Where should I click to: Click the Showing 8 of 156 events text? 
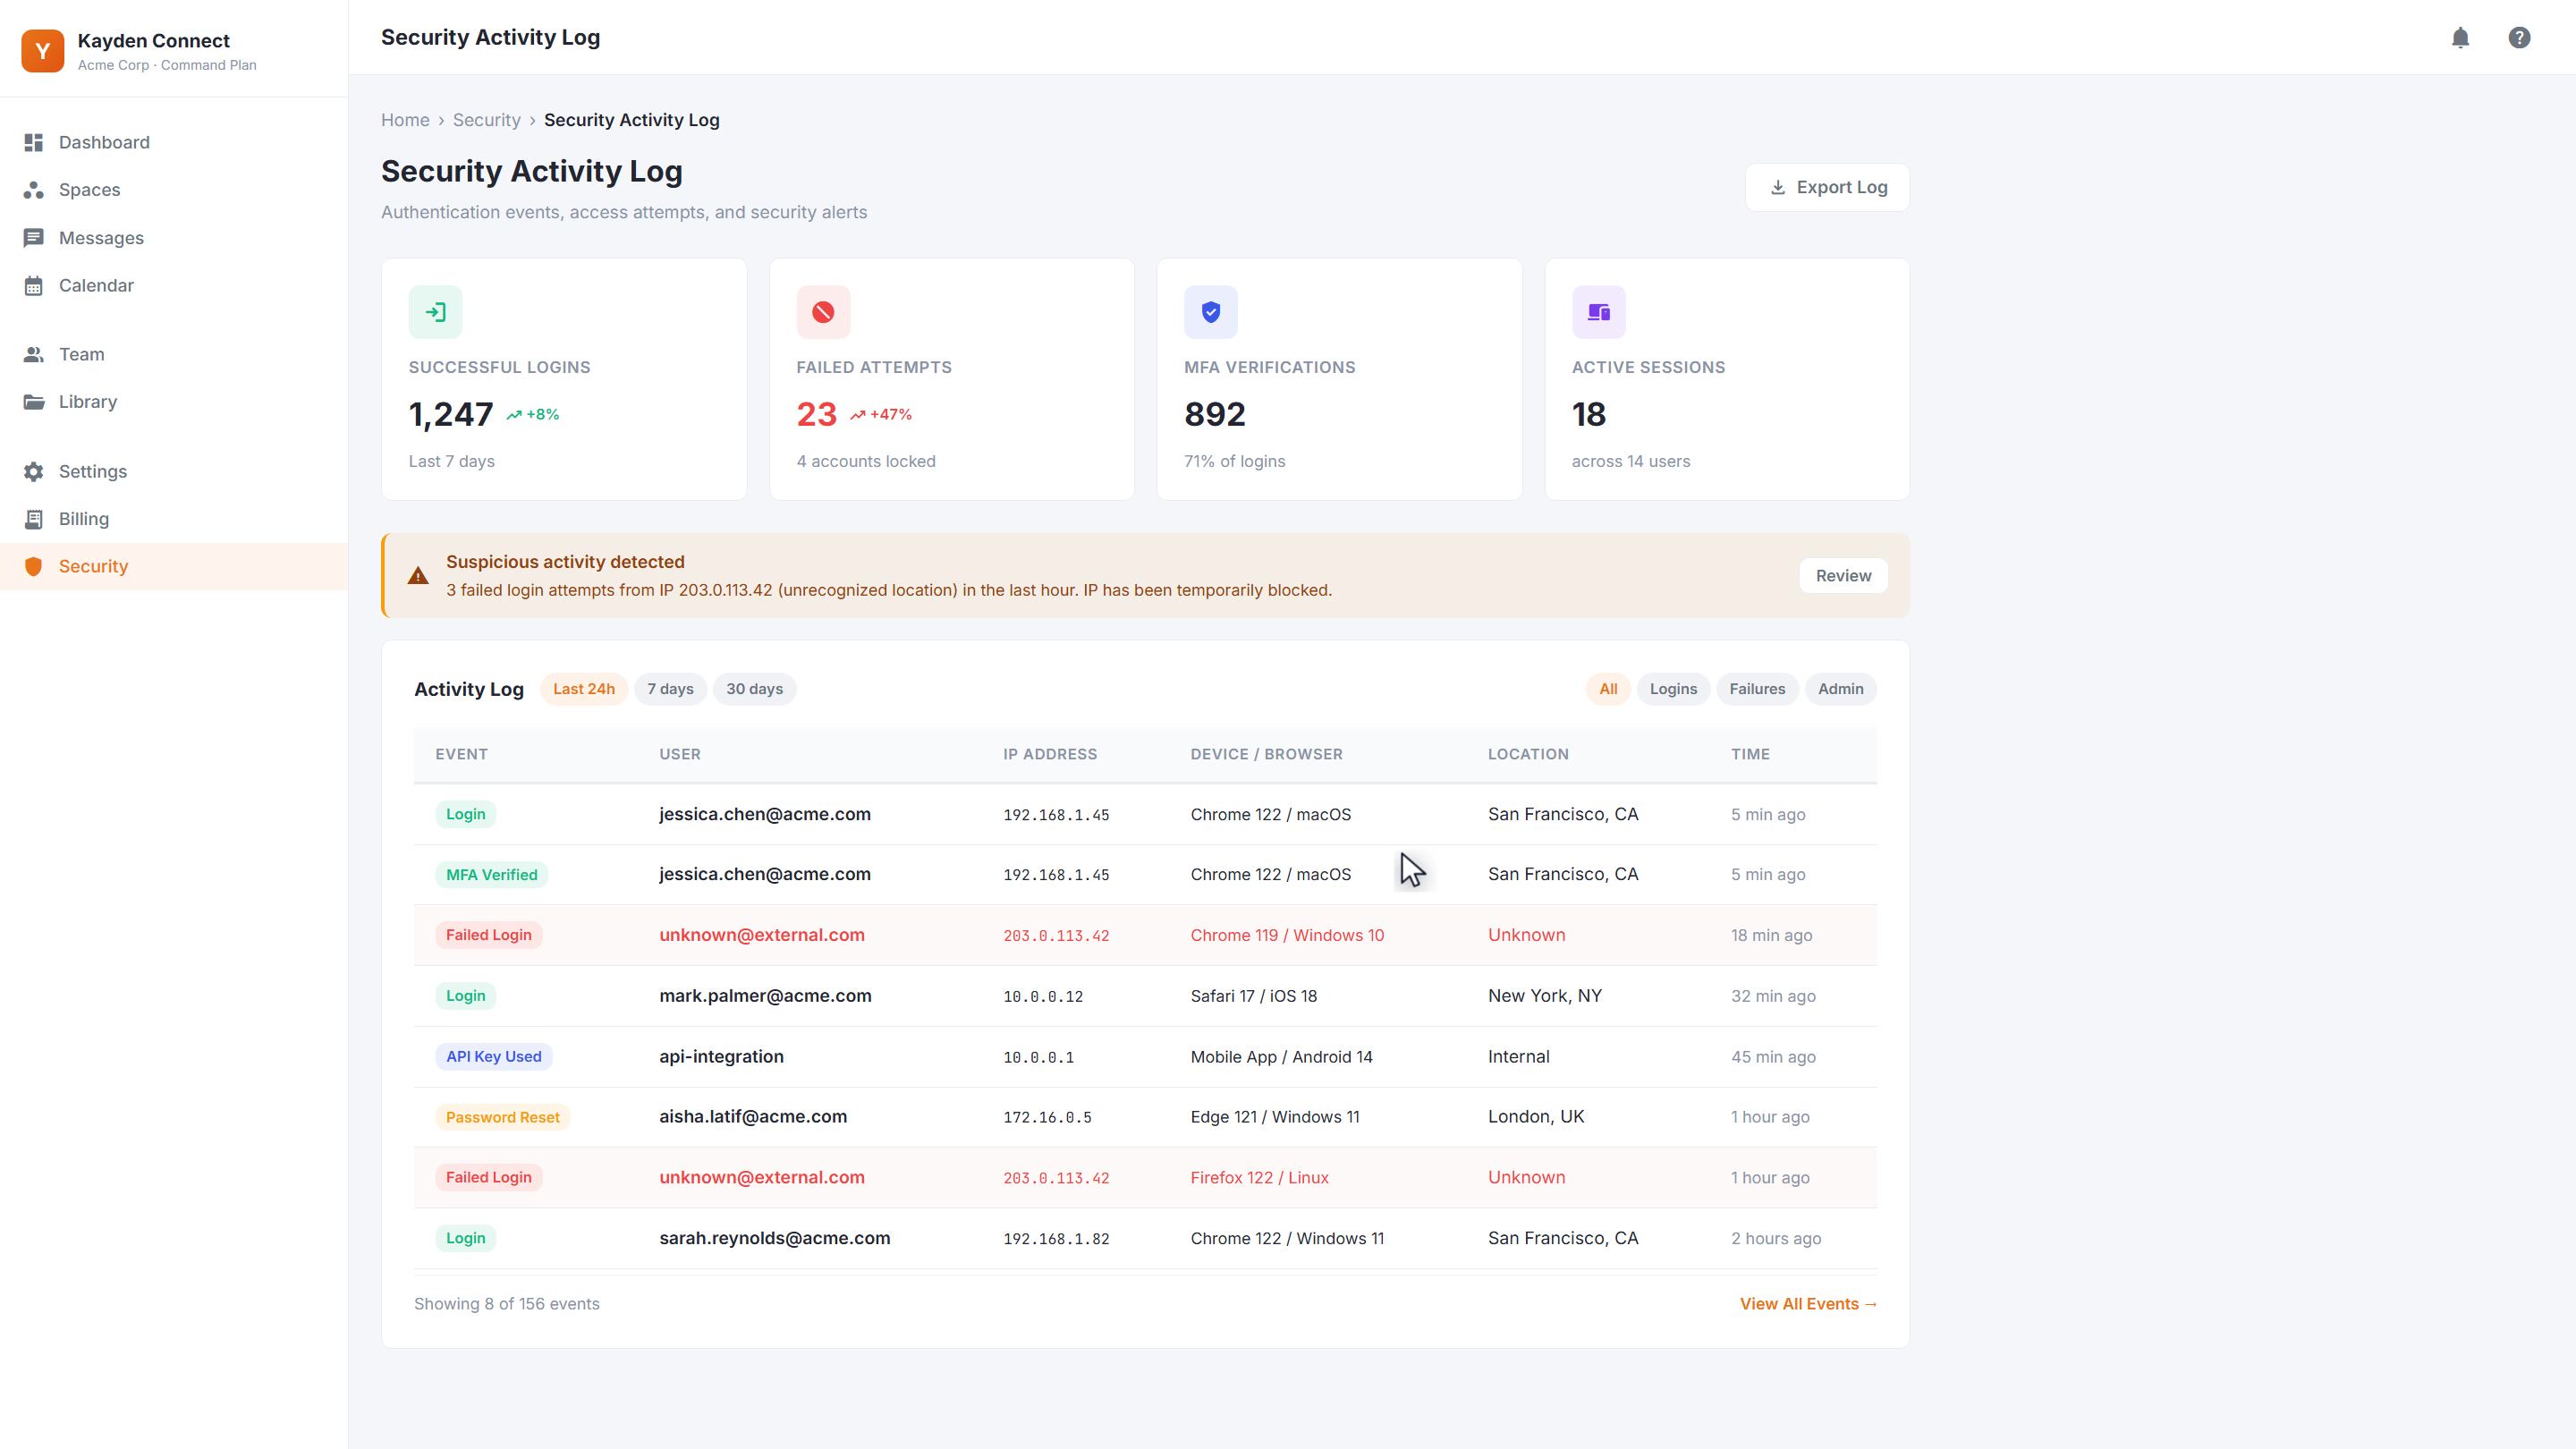pyautogui.click(x=507, y=1304)
